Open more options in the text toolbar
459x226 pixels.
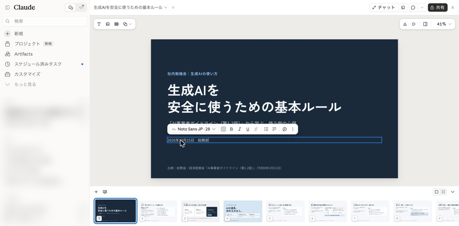click(x=293, y=129)
